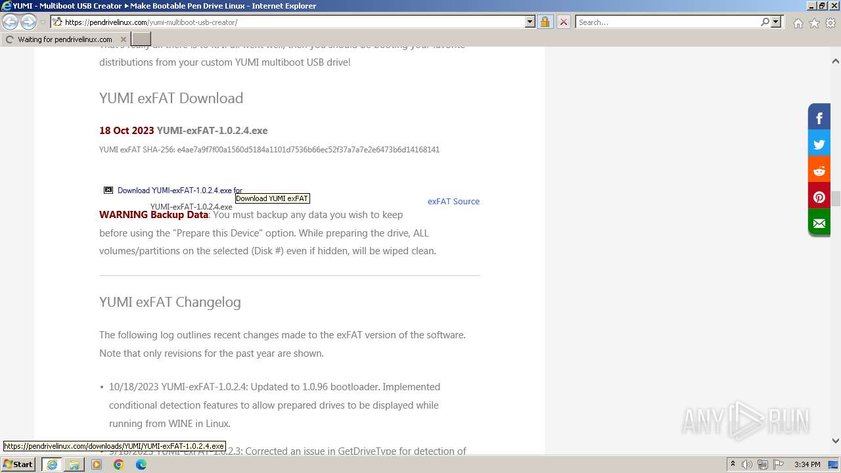Open a new blank tab

(x=141, y=39)
